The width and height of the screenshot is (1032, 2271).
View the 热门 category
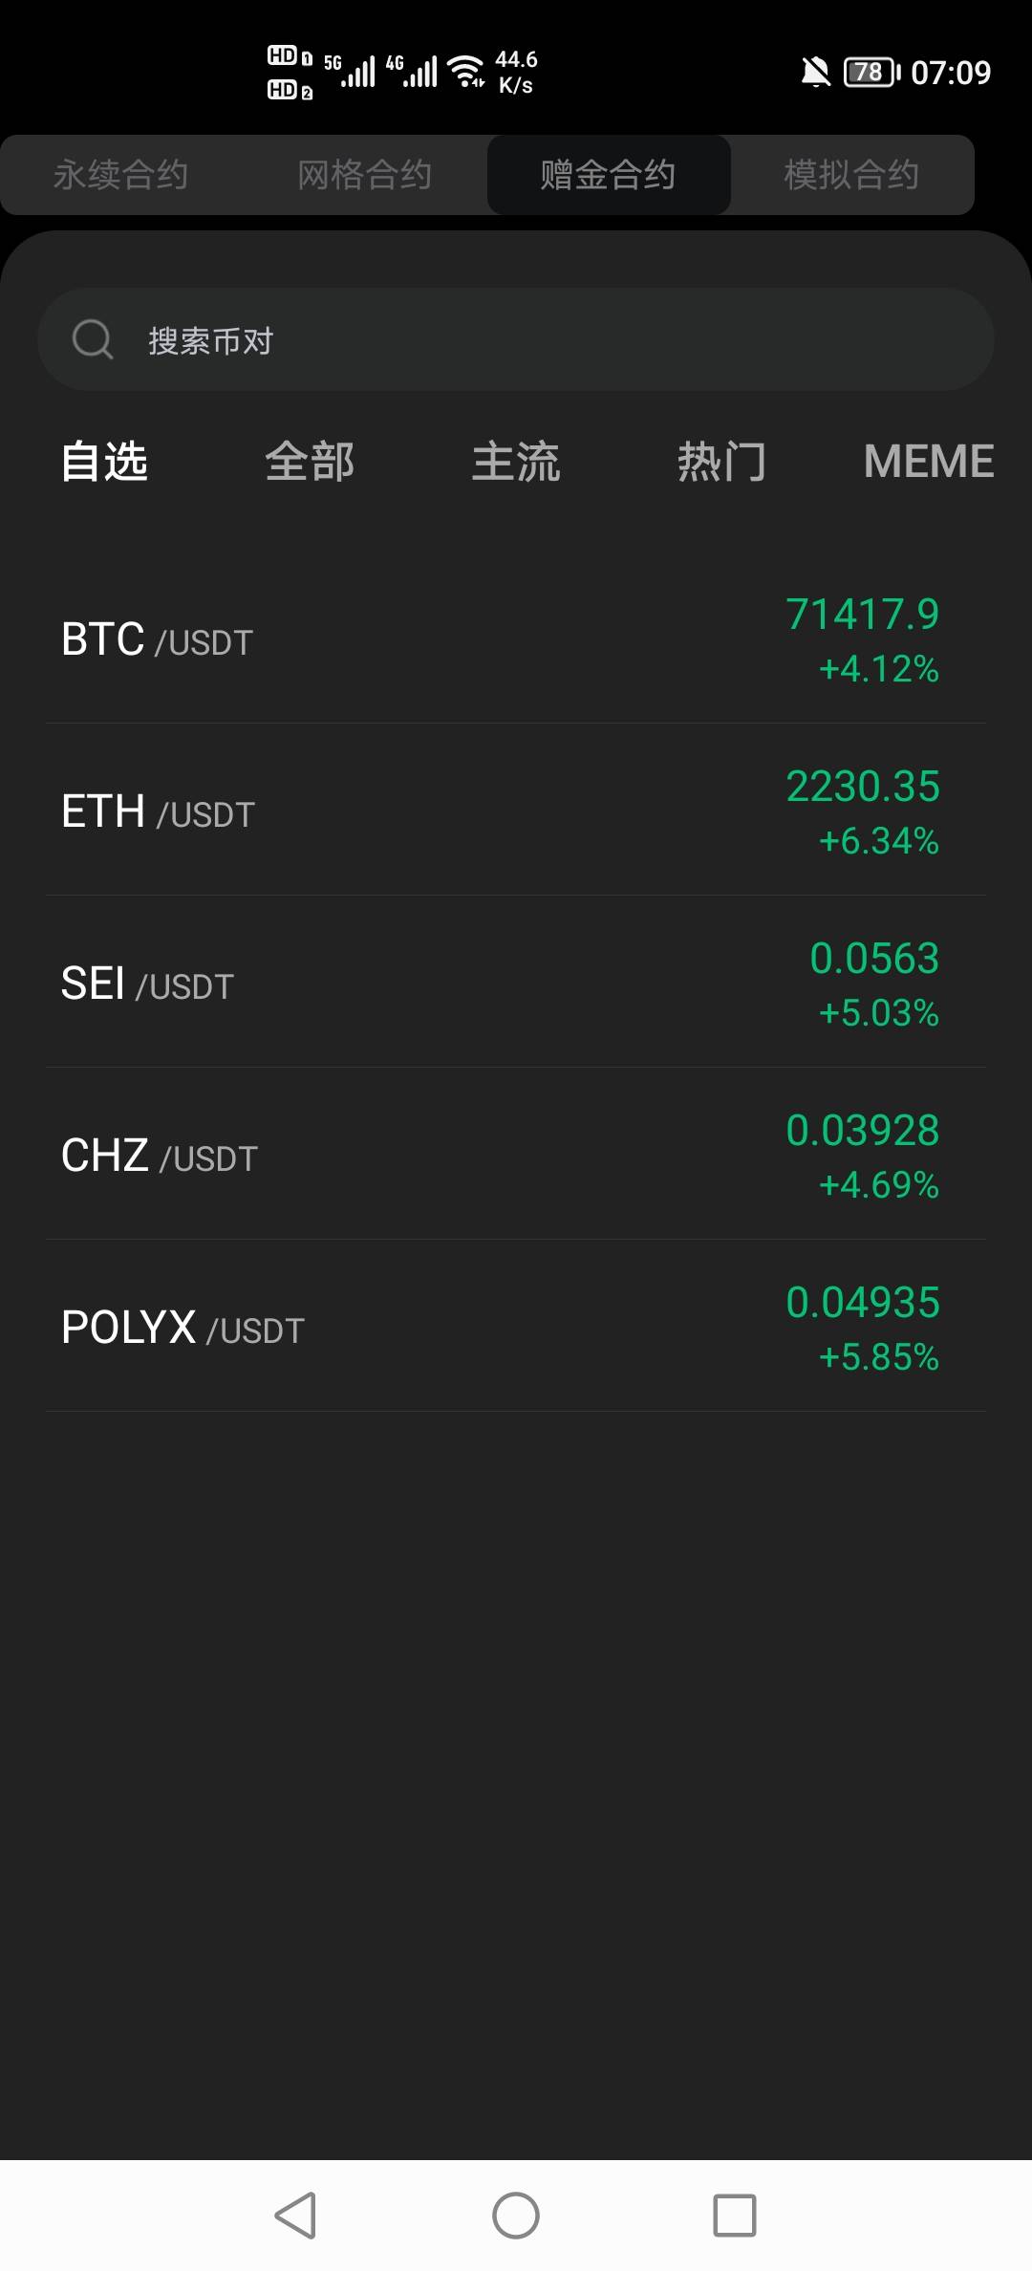pyautogui.click(x=721, y=462)
